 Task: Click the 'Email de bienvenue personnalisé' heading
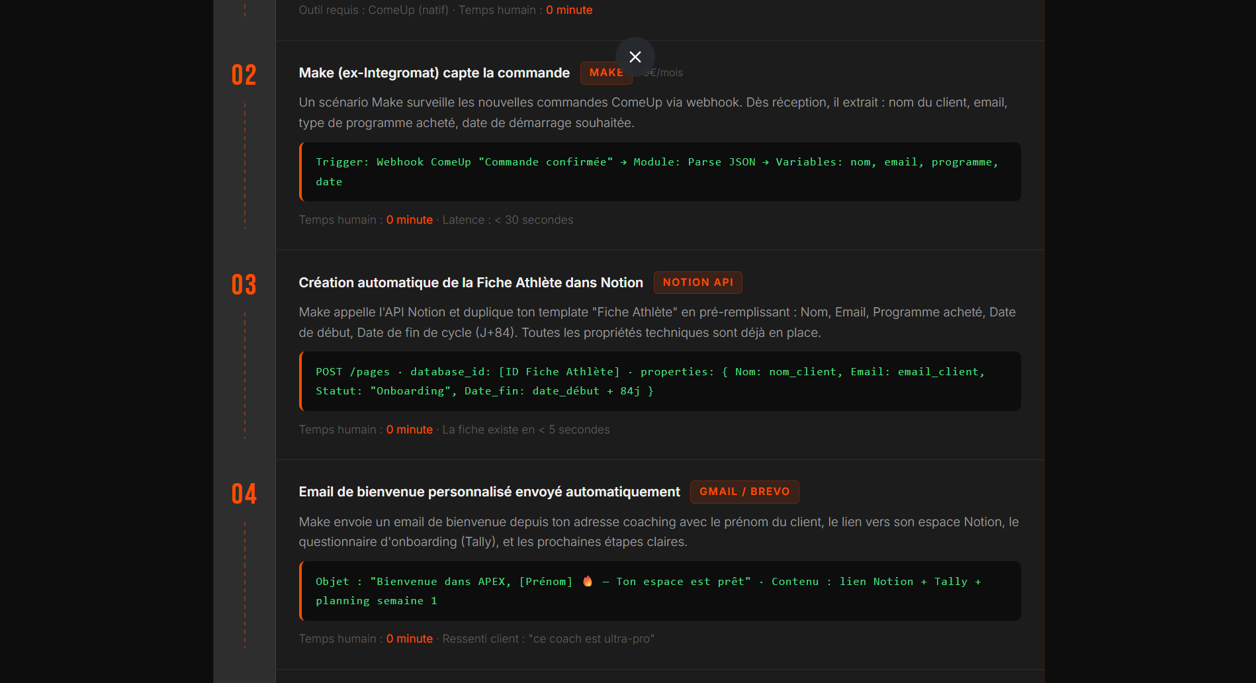(489, 492)
